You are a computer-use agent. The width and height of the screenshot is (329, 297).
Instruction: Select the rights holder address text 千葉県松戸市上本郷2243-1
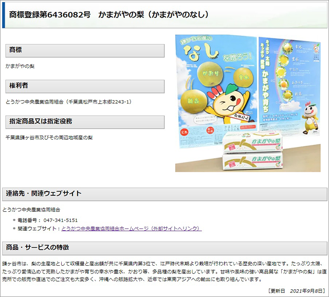pos(99,102)
